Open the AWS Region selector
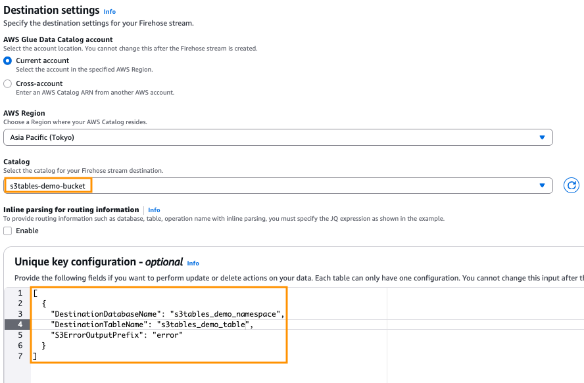This screenshot has height=383, width=584. (276, 137)
